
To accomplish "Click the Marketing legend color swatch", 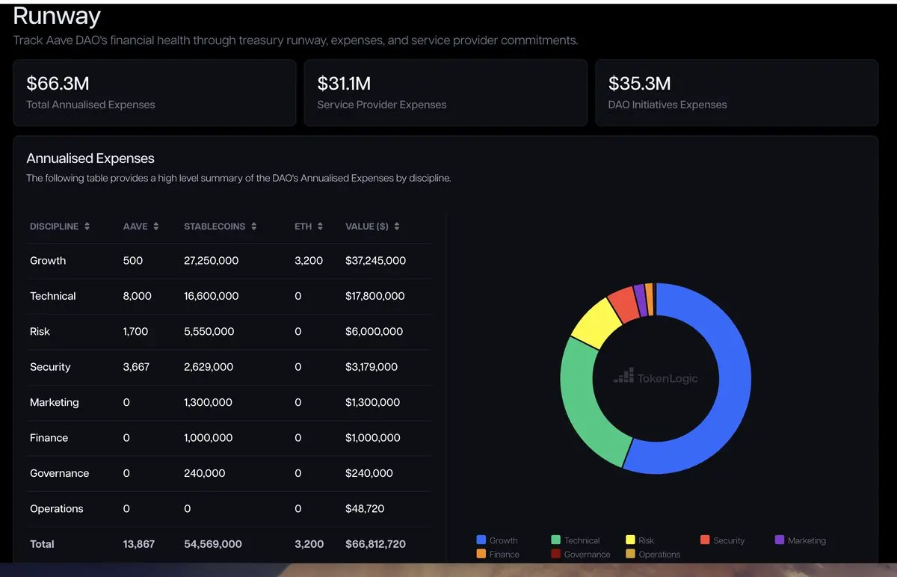I will pos(780,540).
